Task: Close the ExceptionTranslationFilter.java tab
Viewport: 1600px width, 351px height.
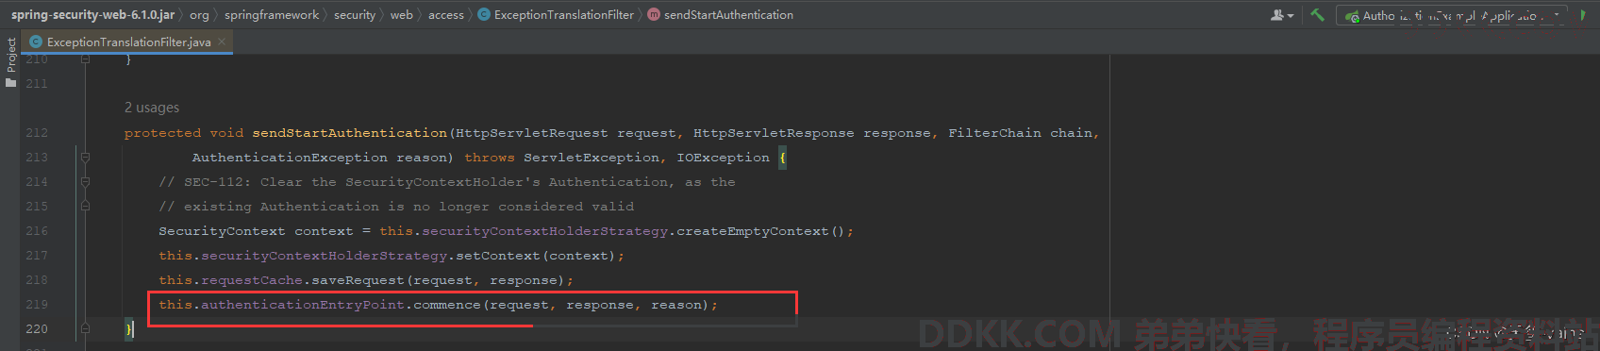Action: 222,42
